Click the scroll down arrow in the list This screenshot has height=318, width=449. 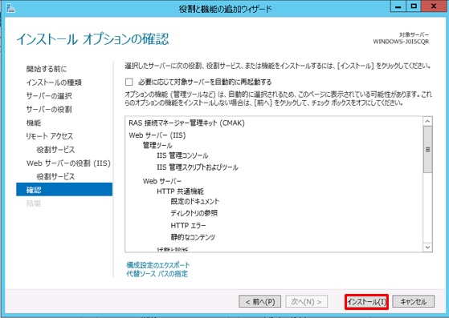pyautogui.click(x=427, y=248)
